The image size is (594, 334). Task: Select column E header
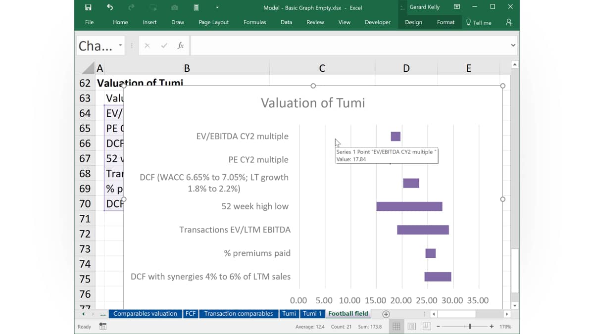click(469, 68)
